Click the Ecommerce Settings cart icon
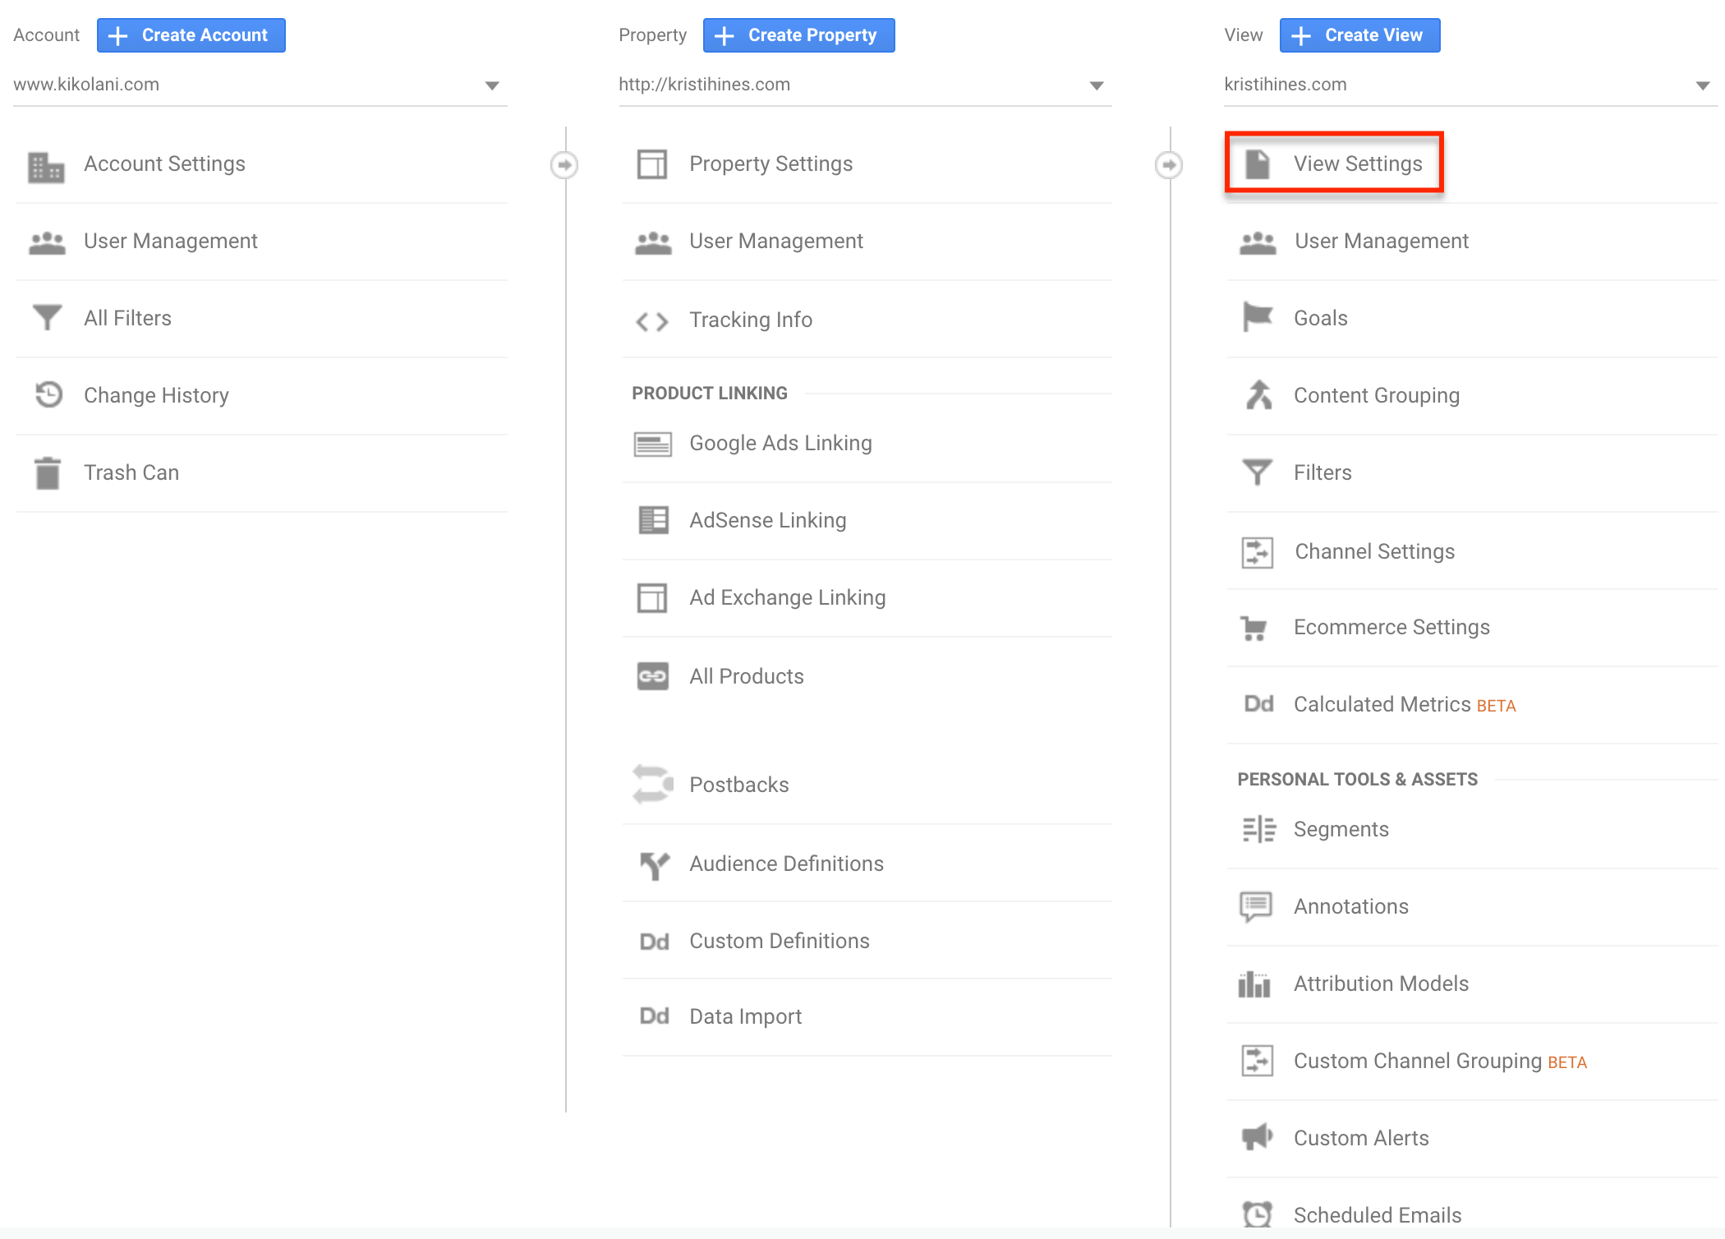The height and width of the screenshot is (1239, 1725). pyautogui.click(x=1255, y=627)
